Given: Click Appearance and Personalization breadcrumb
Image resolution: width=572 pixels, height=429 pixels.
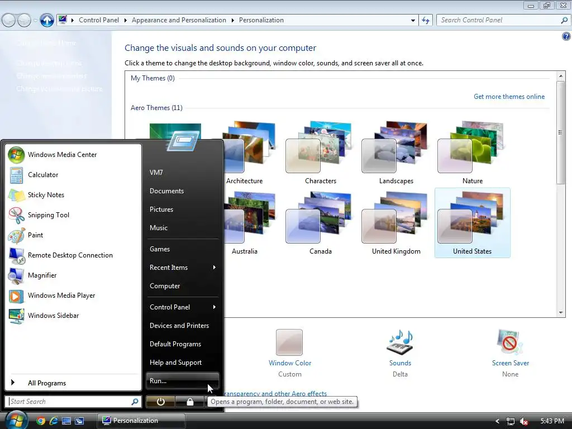Looking at the screenshot, I should click(179, 20).
